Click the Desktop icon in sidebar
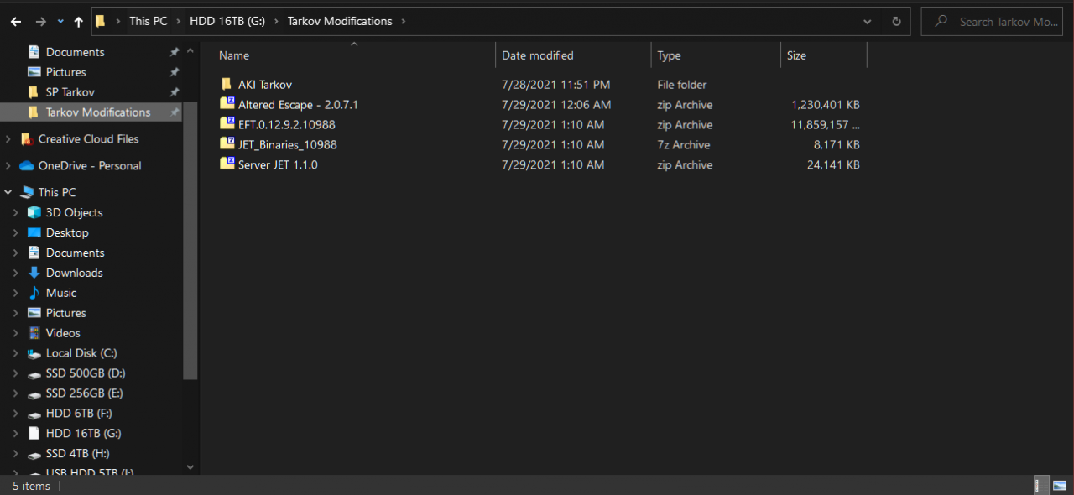Image resolution: width=1074 pixels, height=495 pixels. coord(34,232)
